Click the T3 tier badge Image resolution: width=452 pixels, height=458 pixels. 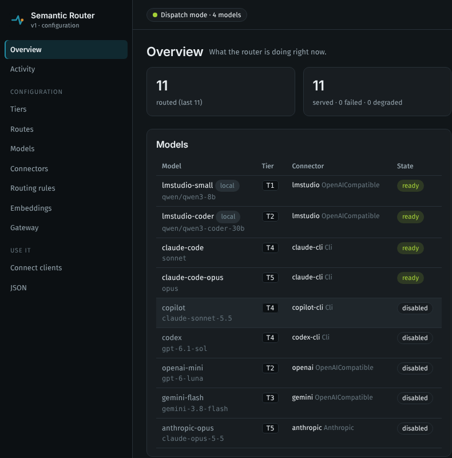270,398
